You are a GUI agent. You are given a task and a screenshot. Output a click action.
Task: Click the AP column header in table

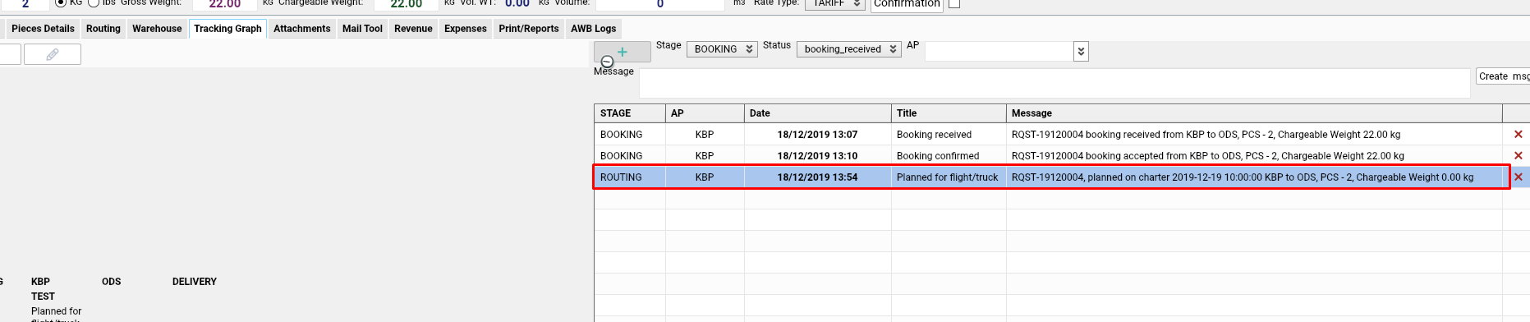tap(705, 113)
